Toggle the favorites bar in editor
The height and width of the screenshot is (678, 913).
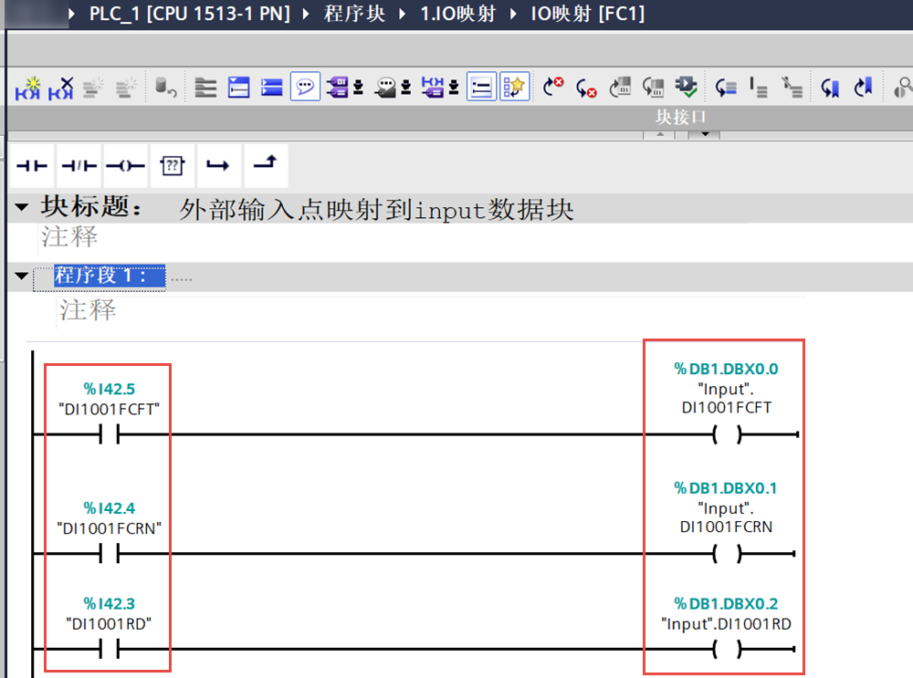pyautogui.click(x=515, y=88)
